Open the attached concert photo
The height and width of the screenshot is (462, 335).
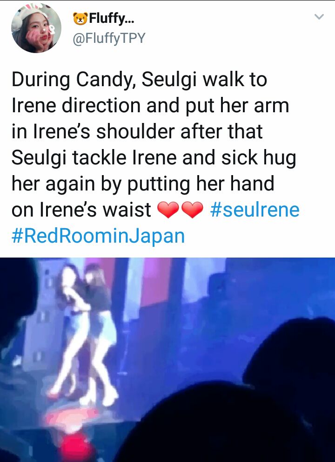[x=167, y=360]
